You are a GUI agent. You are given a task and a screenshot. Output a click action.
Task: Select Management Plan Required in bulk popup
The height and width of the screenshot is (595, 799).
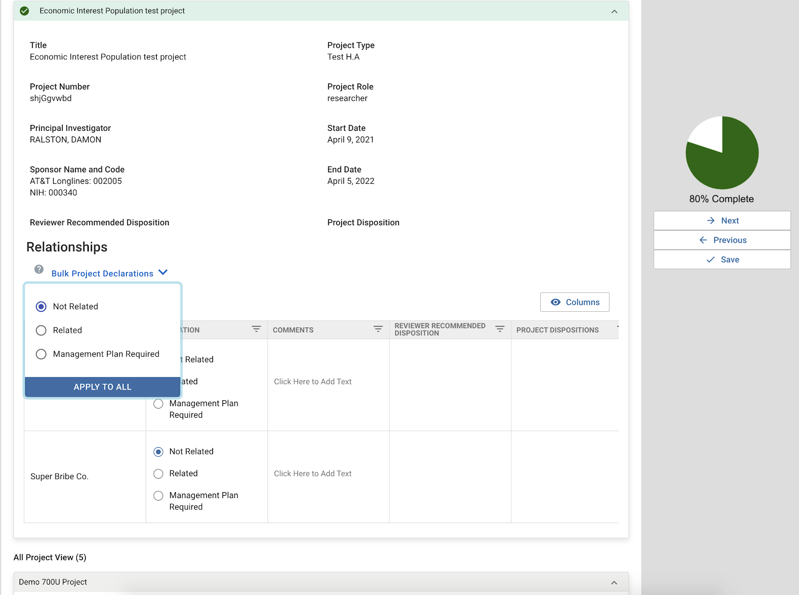click(x=41, y=354)
